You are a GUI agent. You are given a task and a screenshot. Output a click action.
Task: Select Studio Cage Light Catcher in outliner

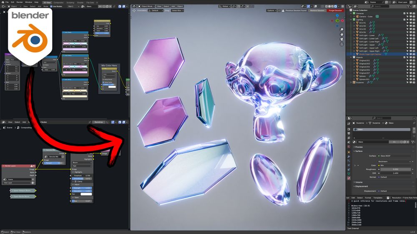pos(370,54)
